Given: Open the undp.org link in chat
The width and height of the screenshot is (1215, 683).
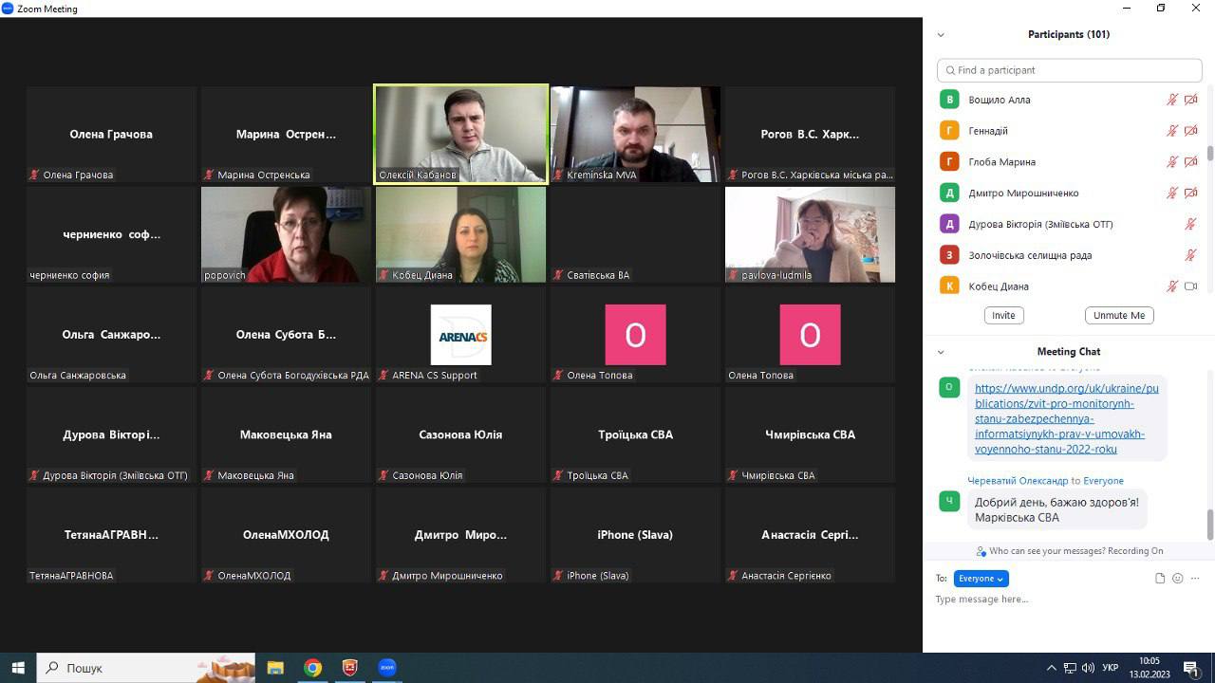Looking at the screenshot, I should pos(1067,418).
